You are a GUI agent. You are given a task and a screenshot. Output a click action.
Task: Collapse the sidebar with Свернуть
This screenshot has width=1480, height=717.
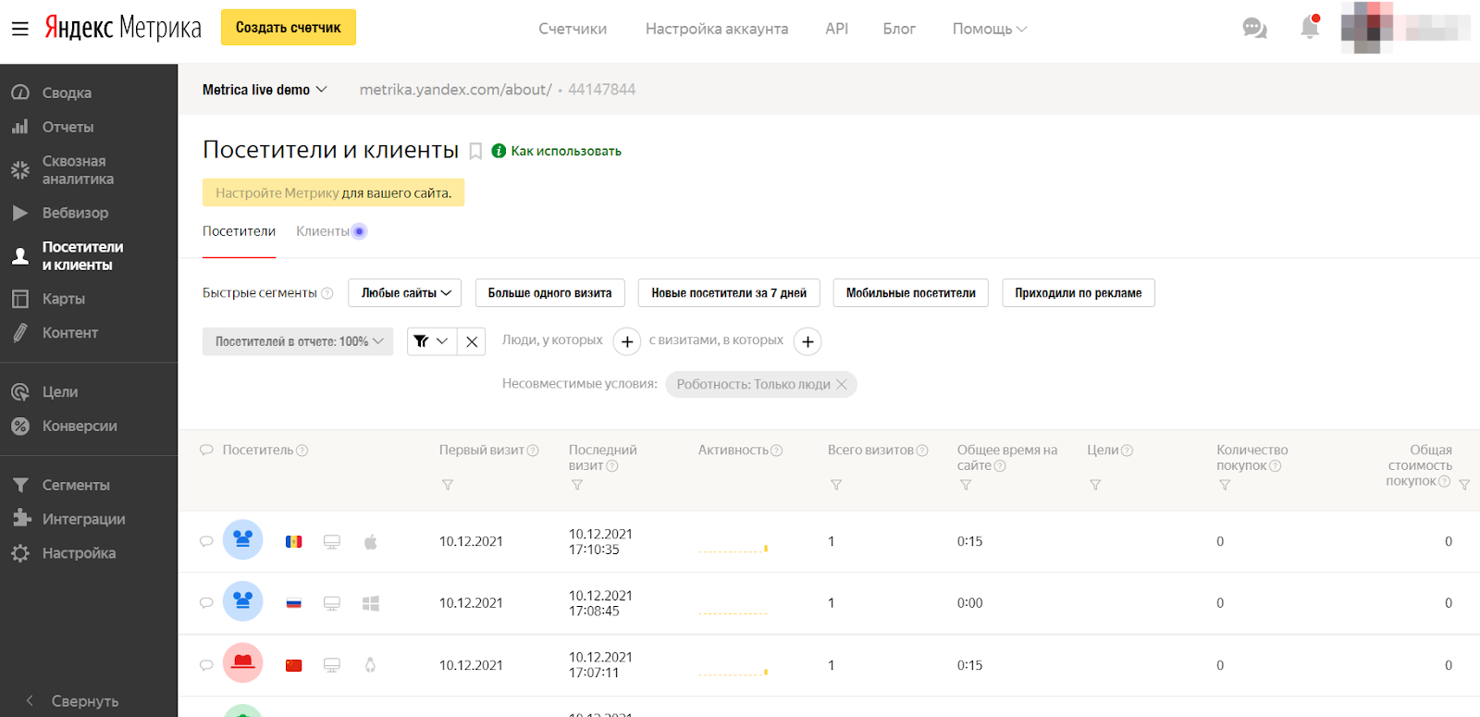point(72,701)
